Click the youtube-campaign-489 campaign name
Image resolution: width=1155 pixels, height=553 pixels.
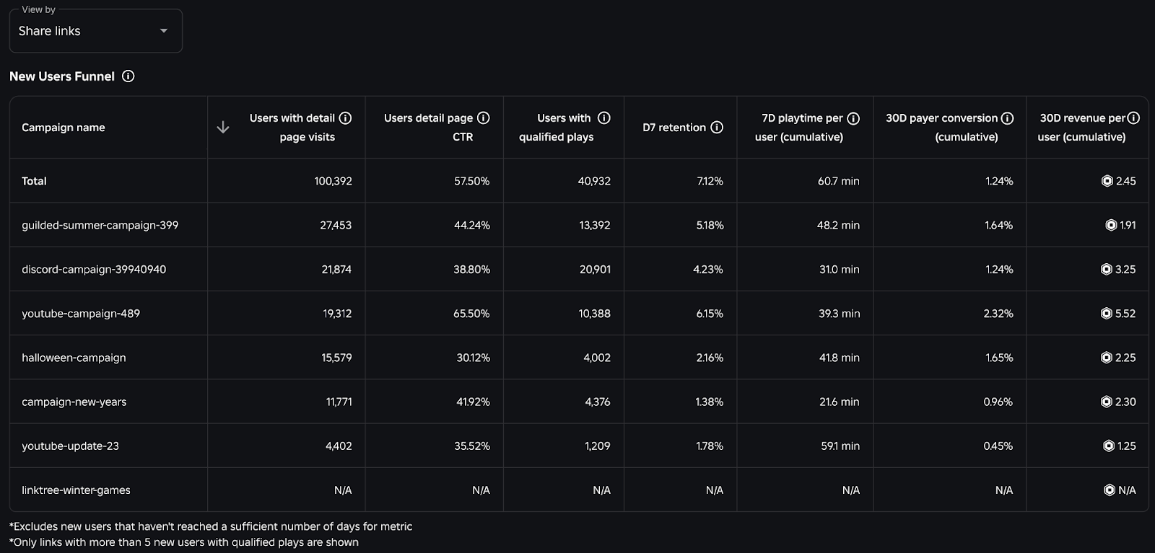point(81,314)
